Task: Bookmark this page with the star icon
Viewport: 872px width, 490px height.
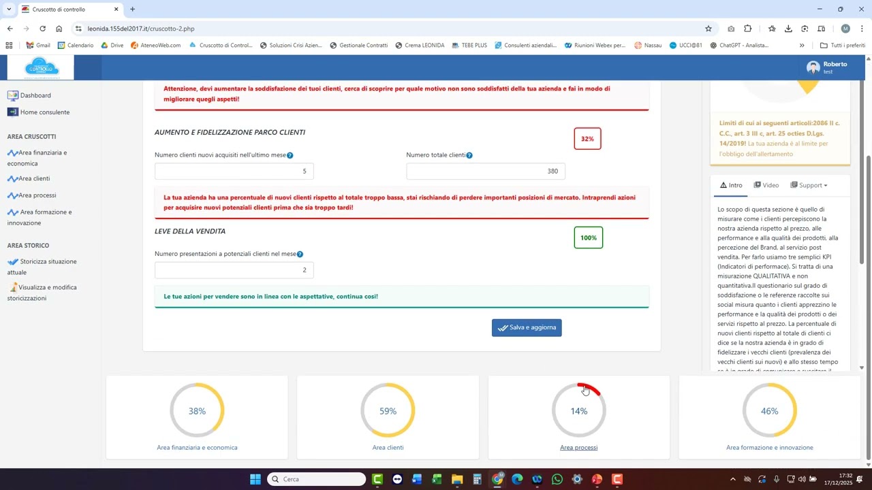Action: click(x=708, y=29)
